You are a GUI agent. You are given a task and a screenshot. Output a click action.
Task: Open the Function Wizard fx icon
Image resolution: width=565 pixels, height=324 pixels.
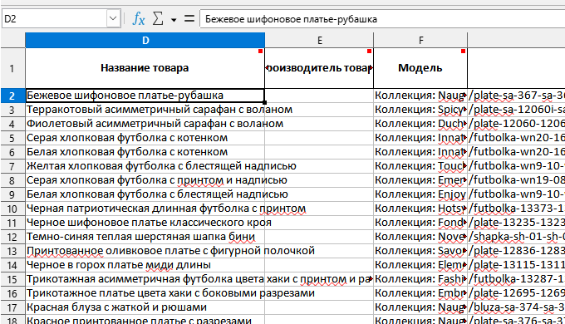click(139, 18)
